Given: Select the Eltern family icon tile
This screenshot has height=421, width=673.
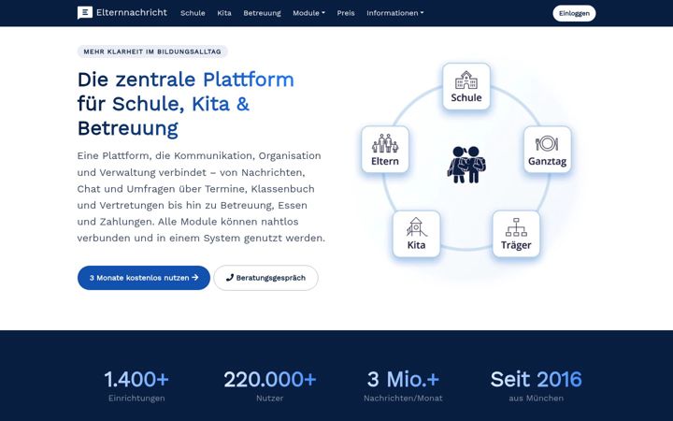Looking at the screenshot, I should [385, 150].
